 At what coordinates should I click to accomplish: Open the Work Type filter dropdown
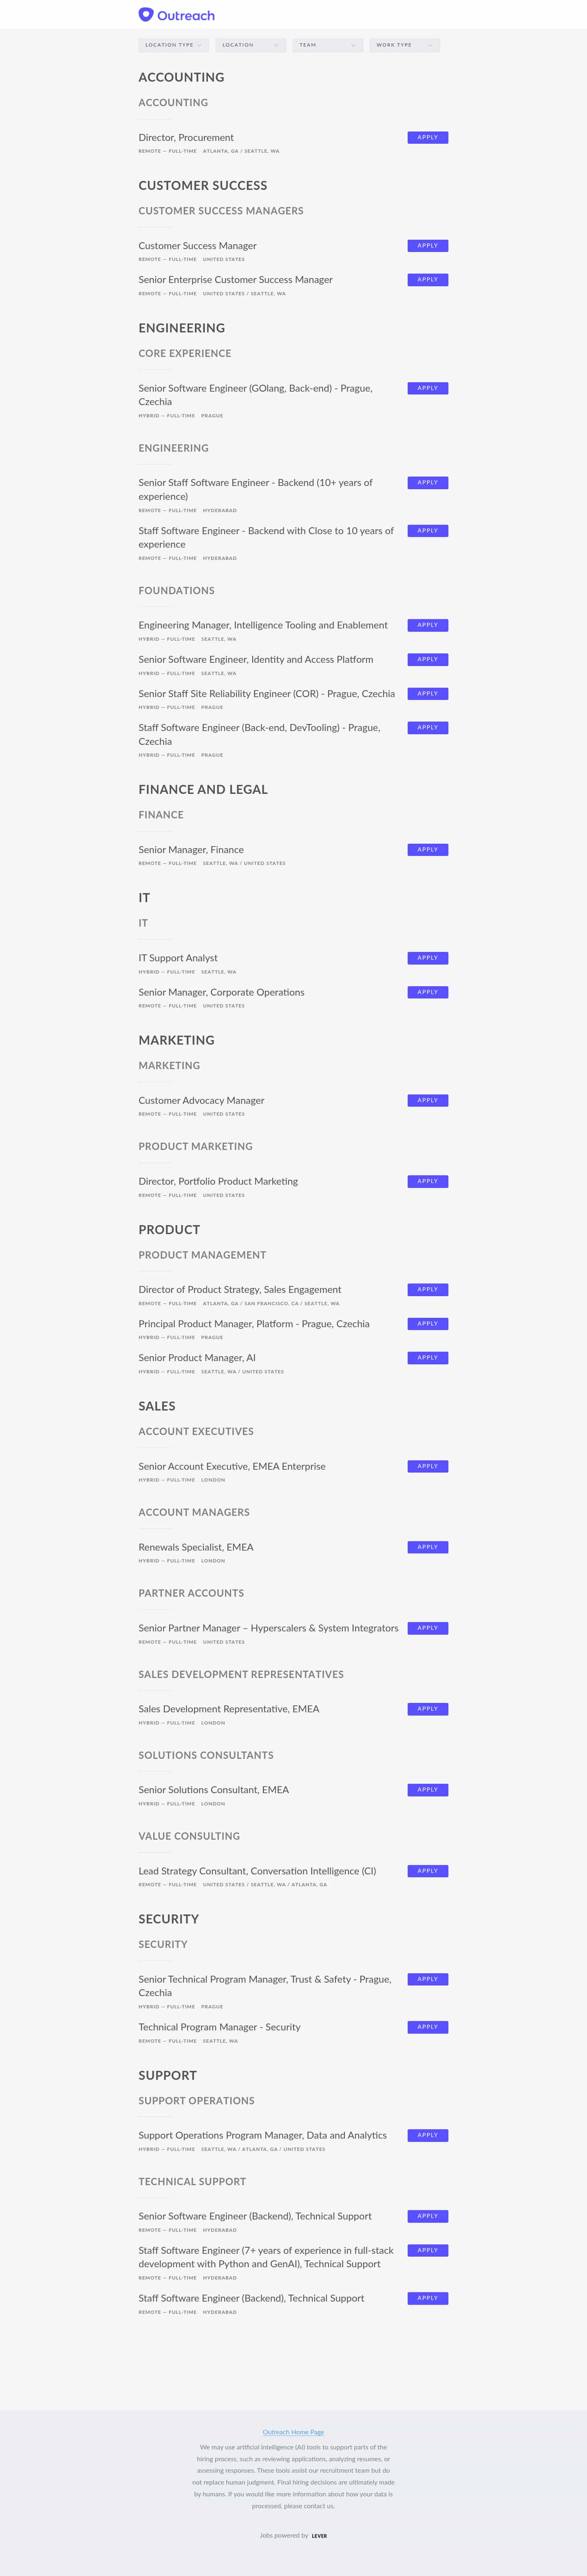404,44
